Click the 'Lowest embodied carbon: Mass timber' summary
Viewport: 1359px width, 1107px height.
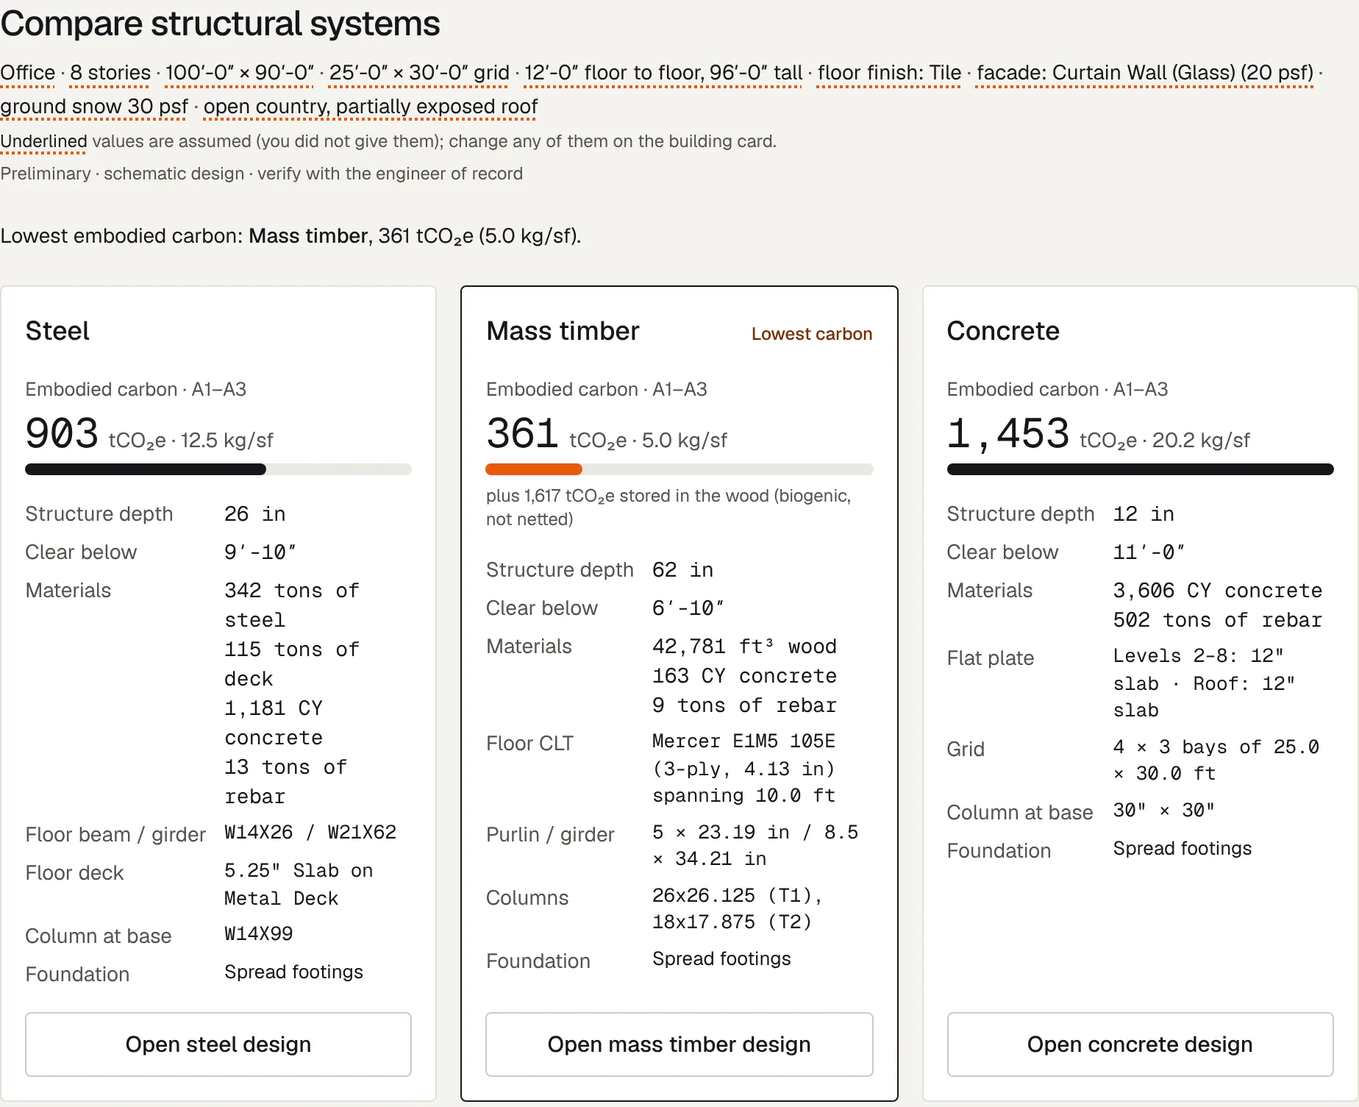[290, 236]
